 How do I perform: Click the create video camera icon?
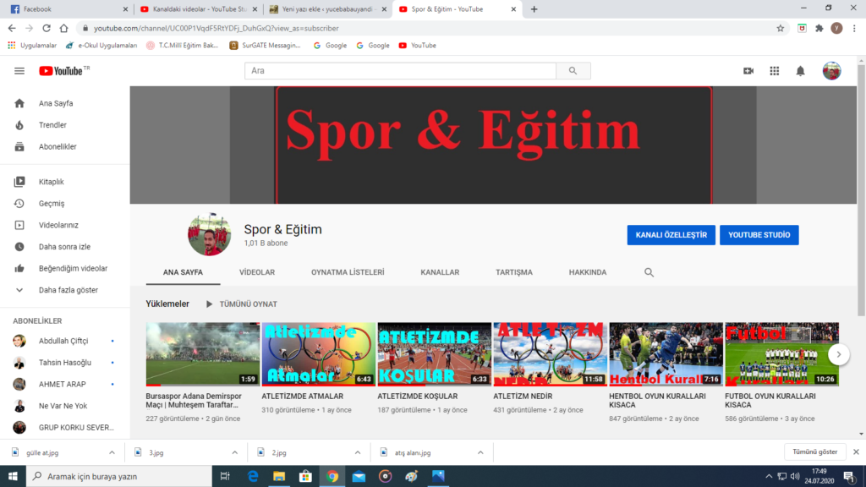[748, 71]
